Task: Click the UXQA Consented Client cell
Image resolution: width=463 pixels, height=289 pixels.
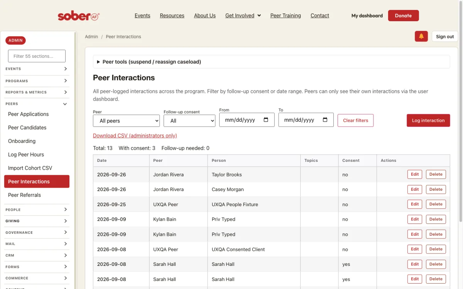Action: pos(254,249)
